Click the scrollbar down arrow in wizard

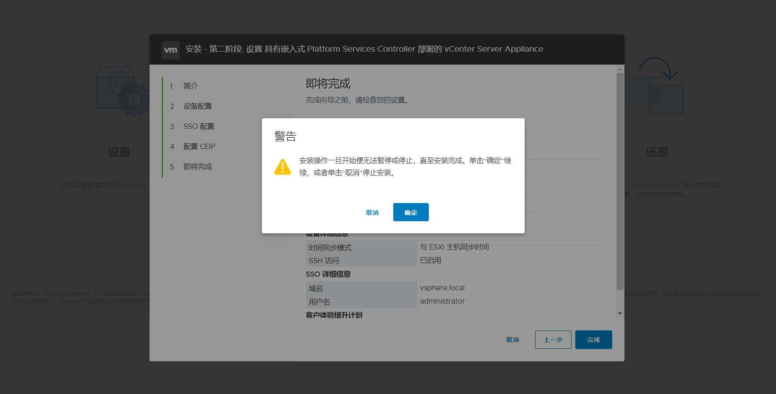coord(620,313)
